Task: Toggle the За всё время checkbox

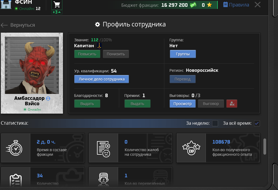Action: coord(257,123)
